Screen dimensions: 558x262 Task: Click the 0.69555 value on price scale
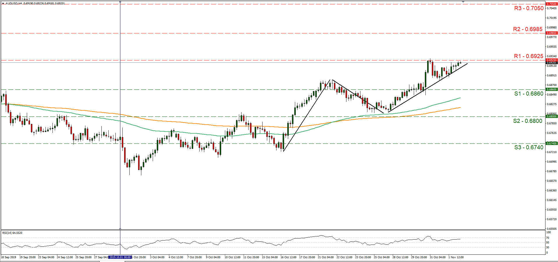coord(552,47)
